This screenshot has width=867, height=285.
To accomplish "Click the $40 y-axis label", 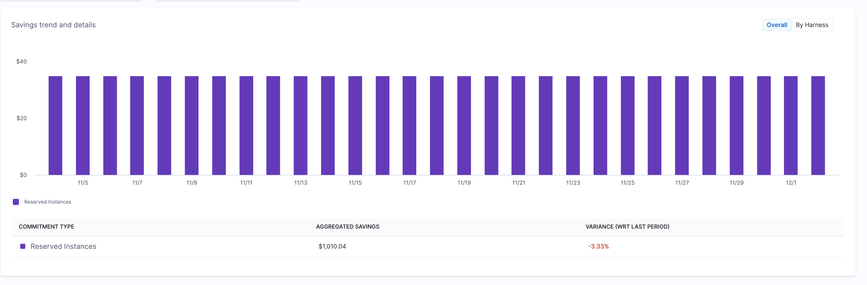I will [x=22, y=61].
